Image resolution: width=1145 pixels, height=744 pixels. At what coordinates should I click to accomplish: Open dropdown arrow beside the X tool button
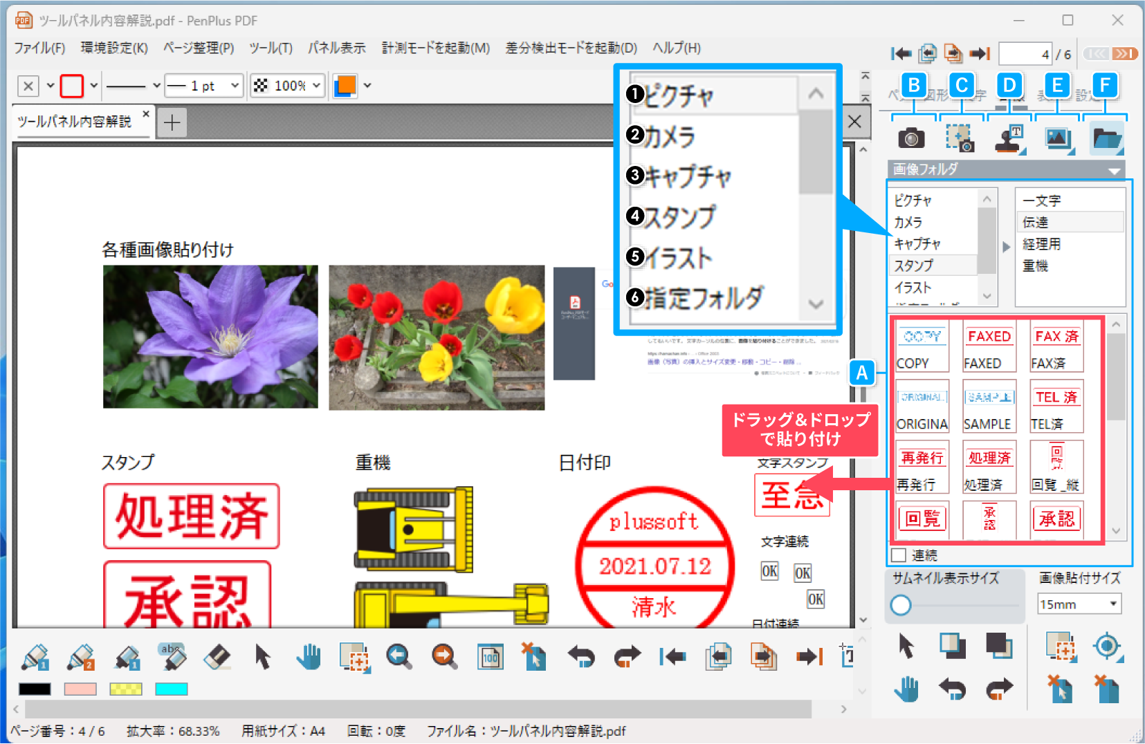[50, 86]
